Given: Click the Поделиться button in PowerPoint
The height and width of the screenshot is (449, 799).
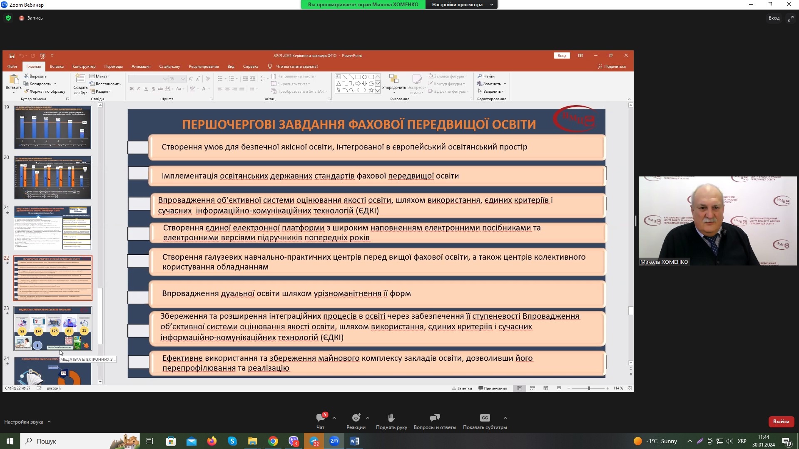Looking at the screenshot, I should coord(612,67).
